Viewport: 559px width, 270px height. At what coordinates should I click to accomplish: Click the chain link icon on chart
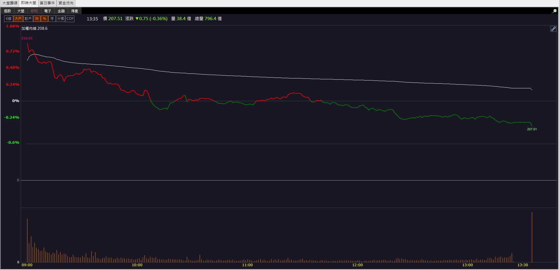click(553, 29)
